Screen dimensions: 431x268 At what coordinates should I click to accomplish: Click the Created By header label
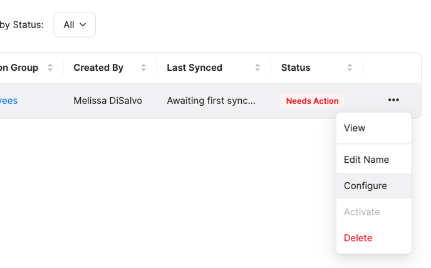(x=98, y=68)
